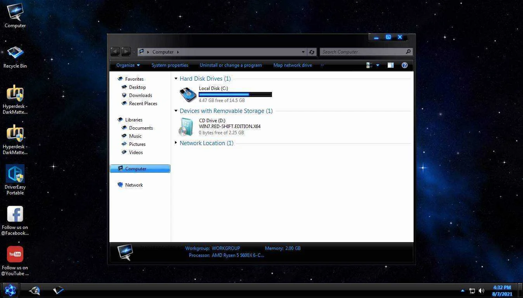The width and height of the screenshot is (523, 298).
Task: Click the taskbar clock showing 4:32 PM
Action: coord(502,291)
